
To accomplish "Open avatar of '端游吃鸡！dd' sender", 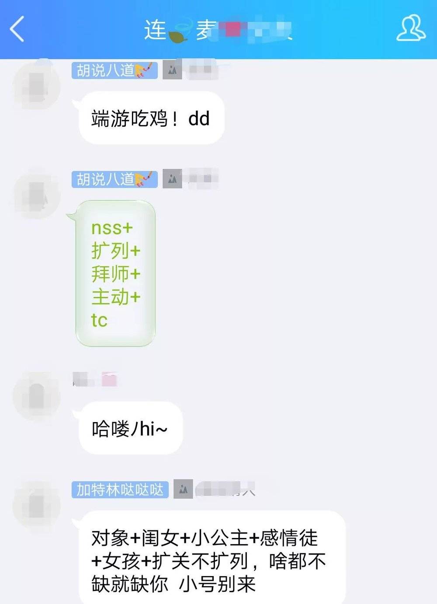I will [36, 85].
